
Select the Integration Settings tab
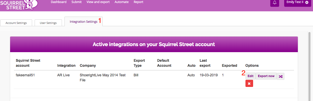click(83, 22)
